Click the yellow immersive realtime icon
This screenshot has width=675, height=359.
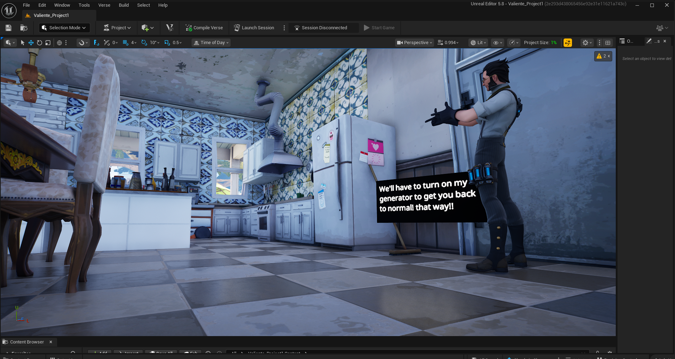point(567,43)
